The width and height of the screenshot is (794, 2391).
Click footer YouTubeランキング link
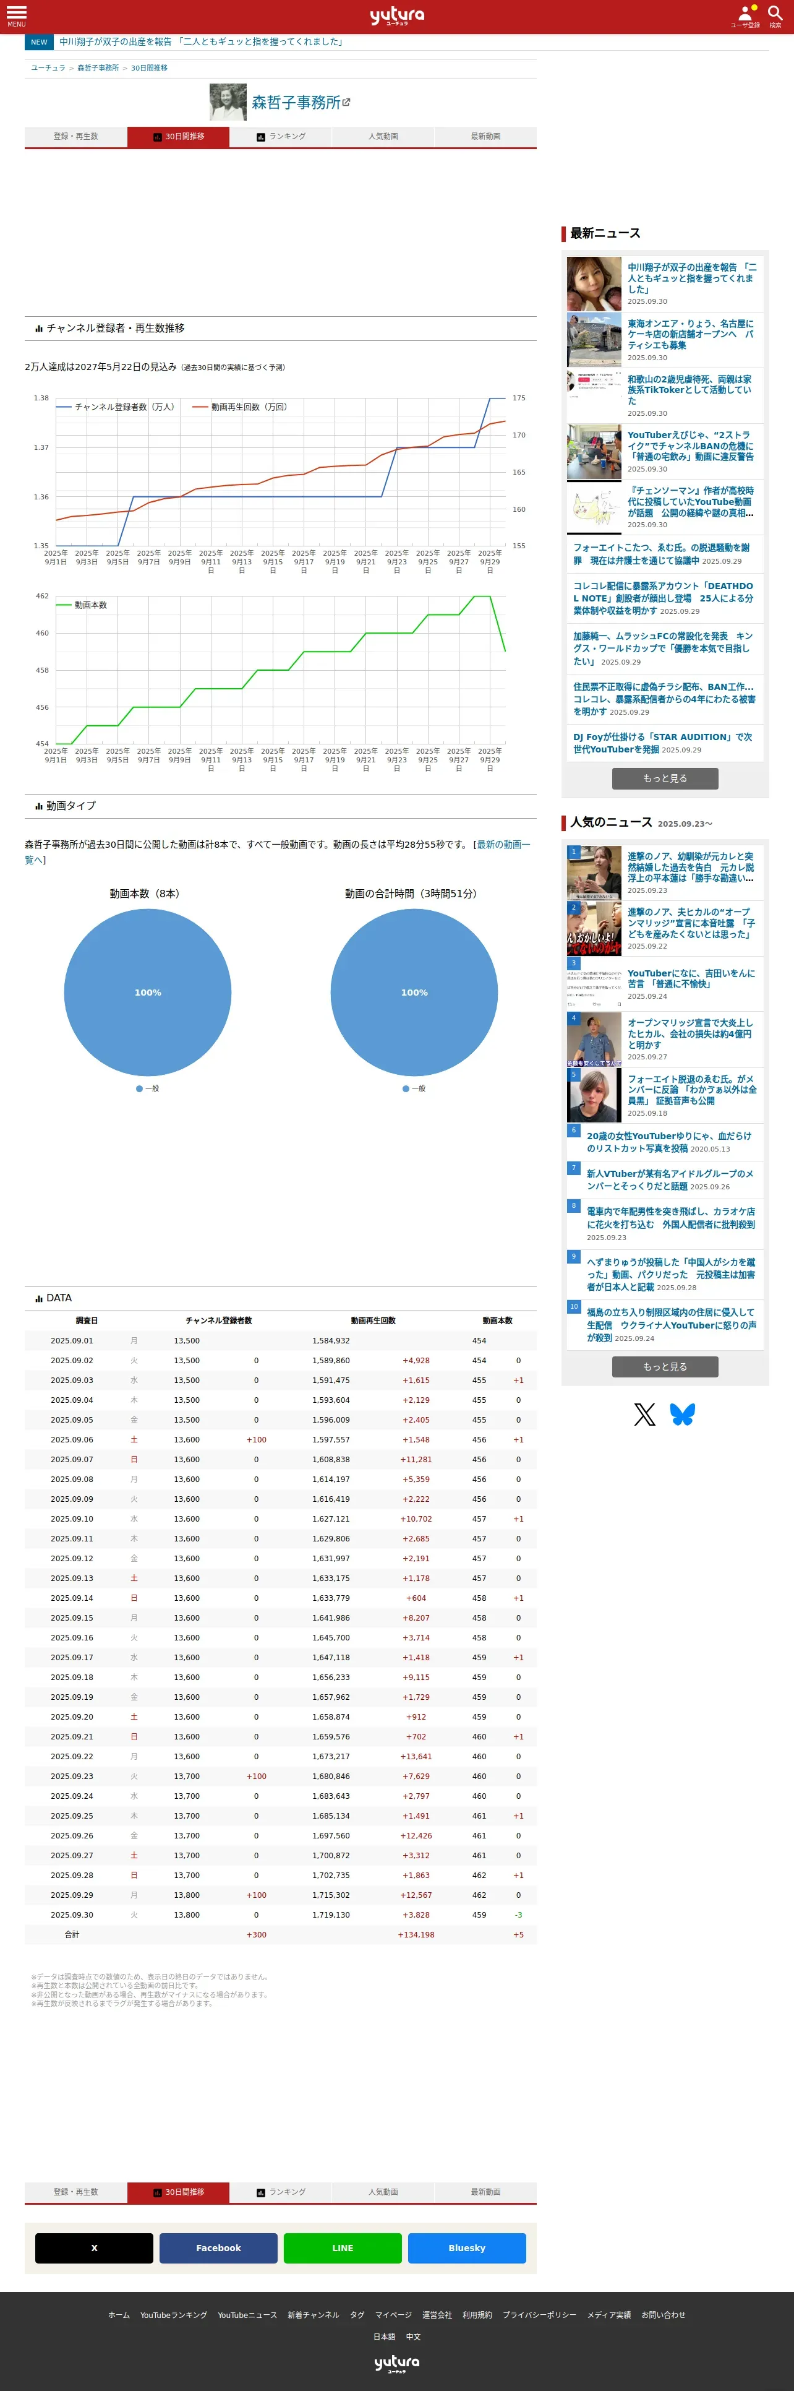(173, 2315)
